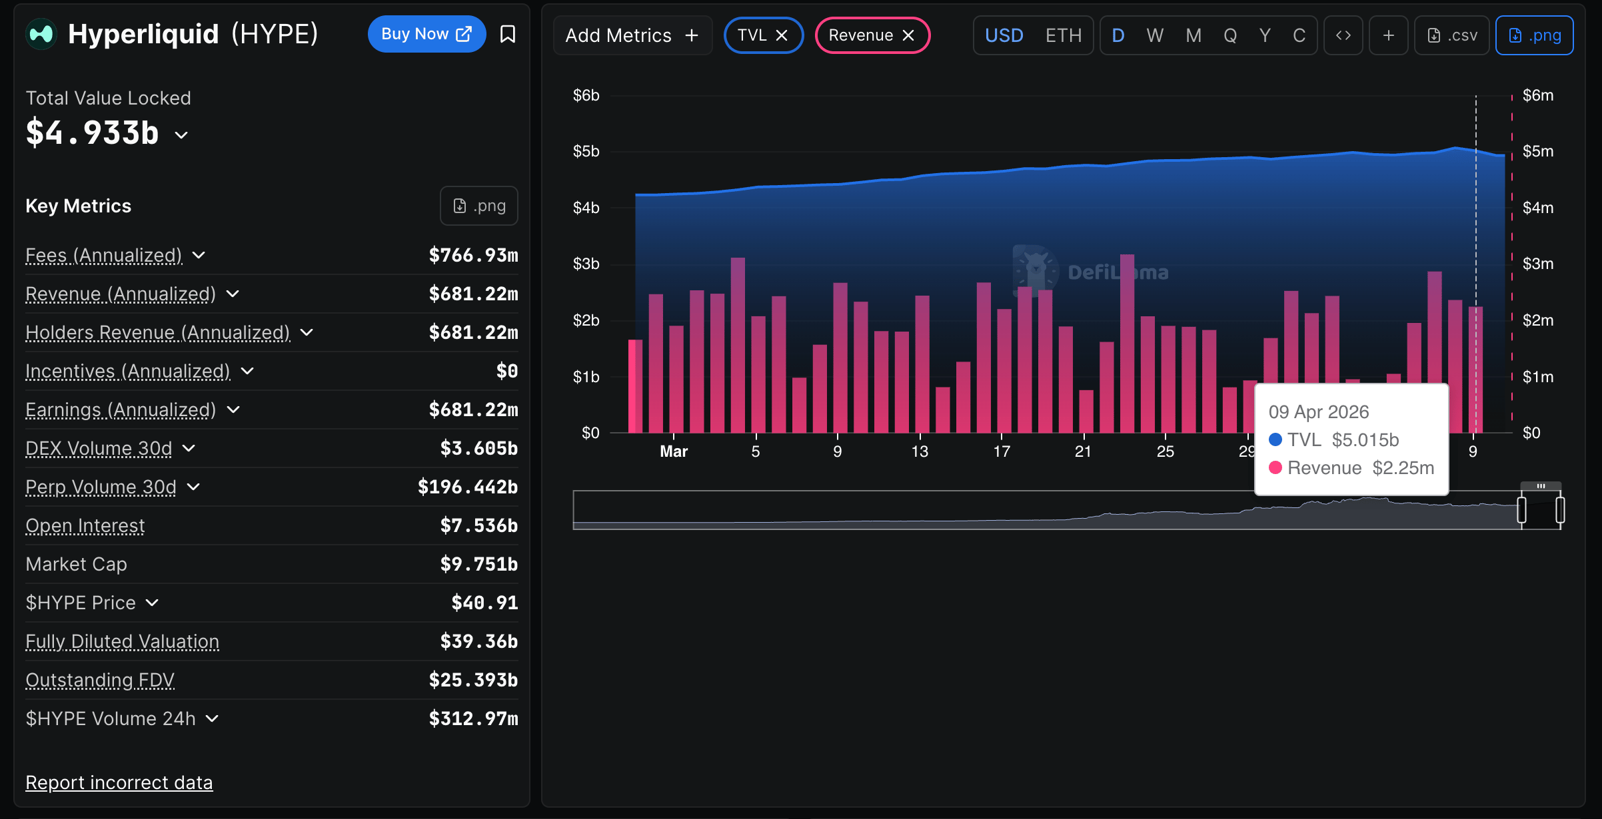Click the Hyperliquid logo icon
The width and height of the screenshot is (1602, 819).
pyautogui.click(x=41, y=34)
